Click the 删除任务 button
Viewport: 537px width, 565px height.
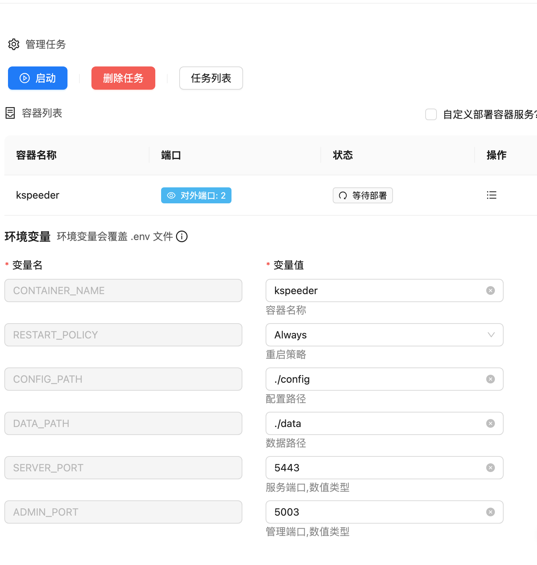123,78
